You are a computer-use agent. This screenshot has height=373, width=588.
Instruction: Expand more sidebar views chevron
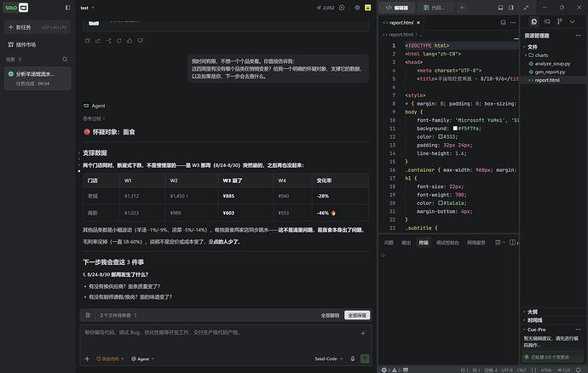click(573, 22)
